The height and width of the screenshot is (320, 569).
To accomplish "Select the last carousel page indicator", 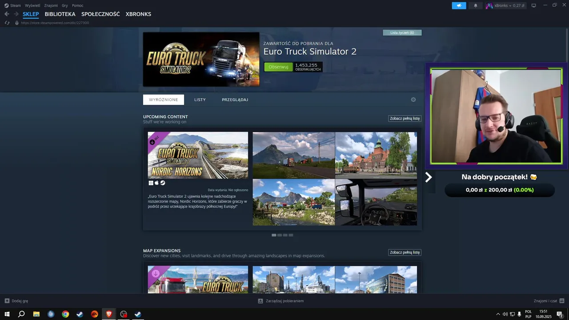I will [x=291, y=235].
